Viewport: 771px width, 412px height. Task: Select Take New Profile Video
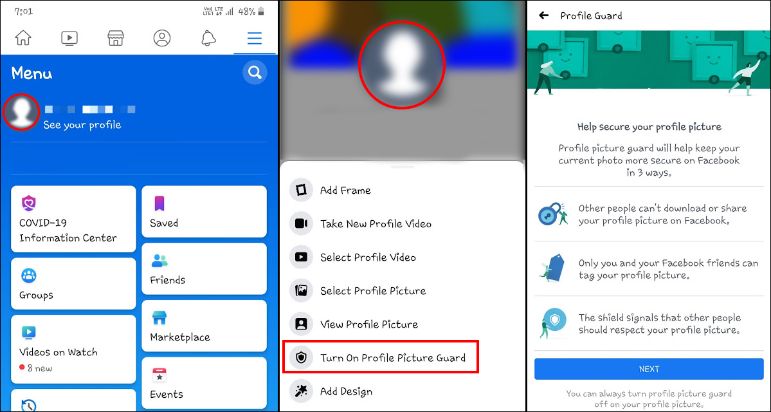402,223
